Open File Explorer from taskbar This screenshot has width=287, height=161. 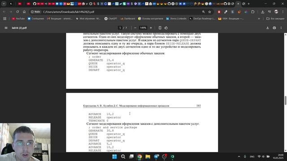(x=148, y=157)
